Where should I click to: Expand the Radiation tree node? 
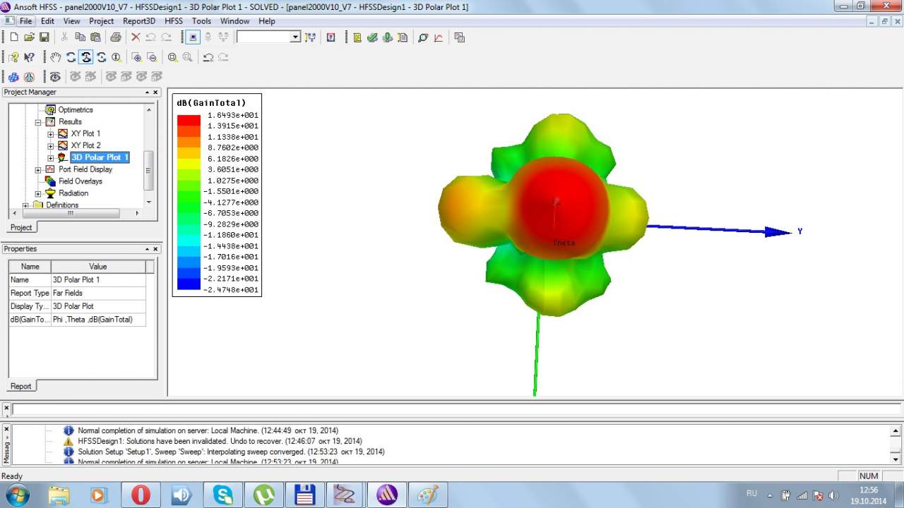click(x=38, y=193)
